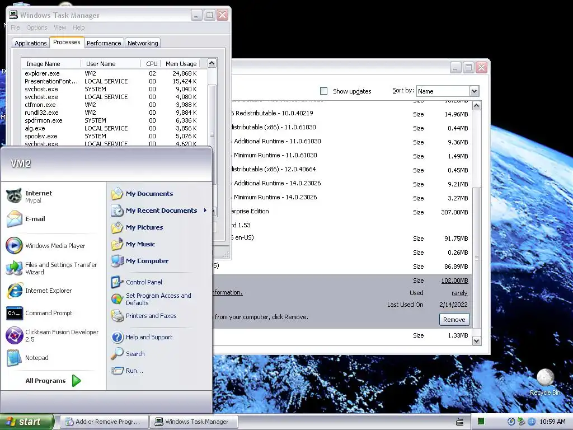The height and width of the screenshot is (430, 573).
Task: Select the 307.00MB Enterprise Edition entry
Action: tap(351, 212)
